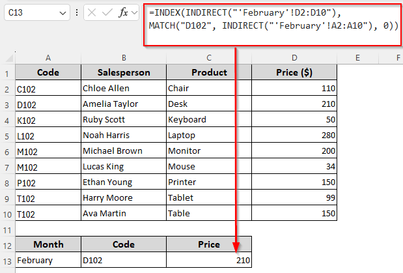Select column D header

294,58
